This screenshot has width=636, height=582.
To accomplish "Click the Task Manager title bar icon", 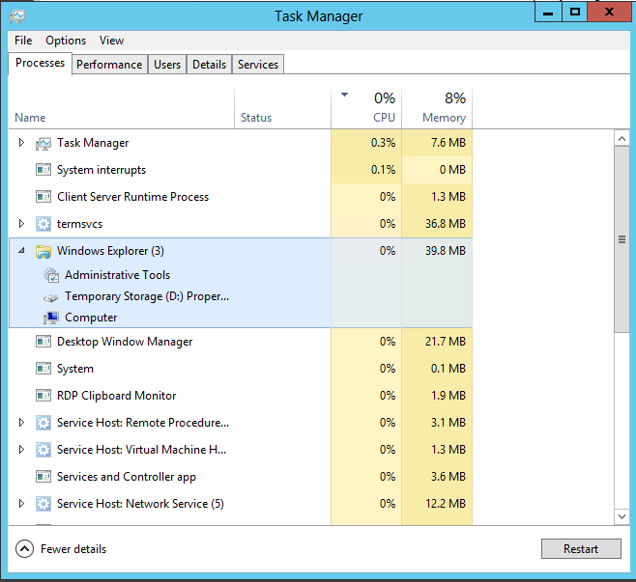I will point(17,16).
